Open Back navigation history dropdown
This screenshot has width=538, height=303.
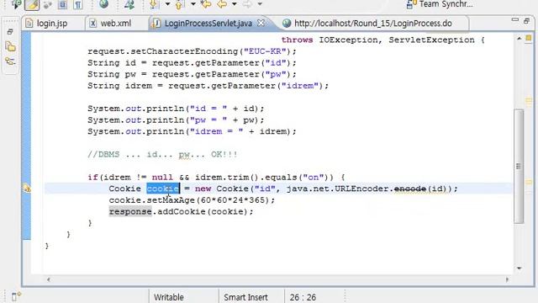point(234,4)
